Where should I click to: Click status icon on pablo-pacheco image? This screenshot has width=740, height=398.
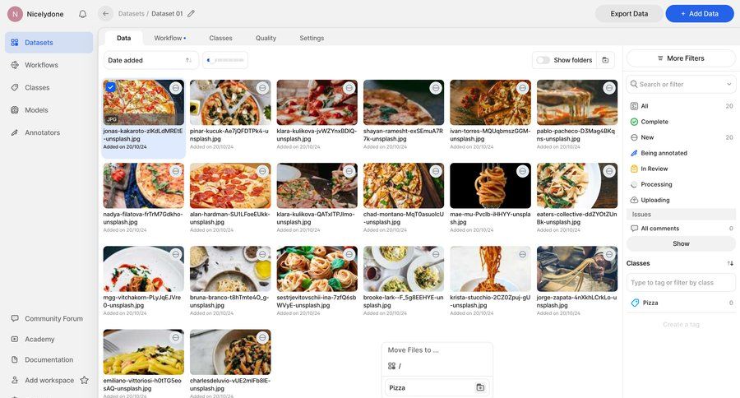coord(609,88)
